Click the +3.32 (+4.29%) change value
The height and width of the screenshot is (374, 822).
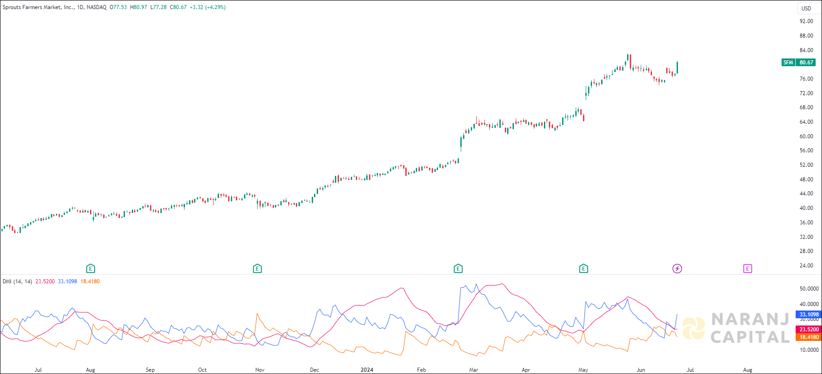[208, 7]
